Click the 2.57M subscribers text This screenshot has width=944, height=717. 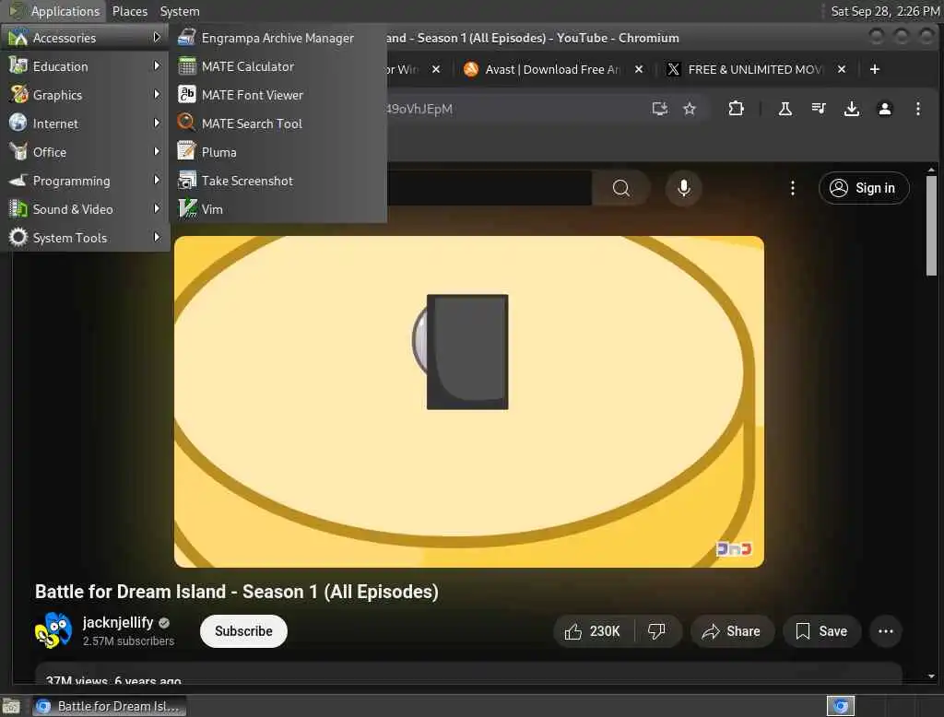pyautogui.click(x=128, y=641)
